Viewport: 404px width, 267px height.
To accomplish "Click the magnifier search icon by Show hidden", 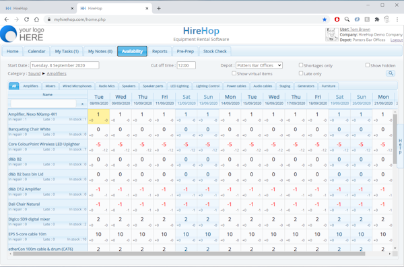I will 391,73.
